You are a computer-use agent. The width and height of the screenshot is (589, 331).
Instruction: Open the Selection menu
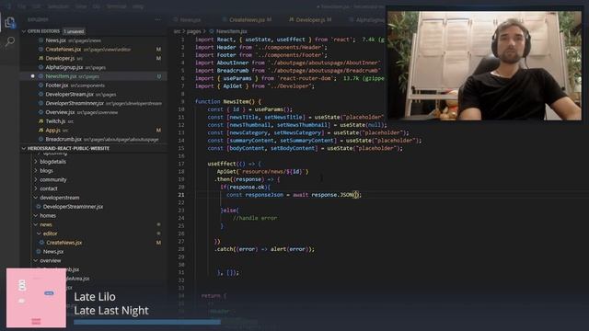point(58,6)
